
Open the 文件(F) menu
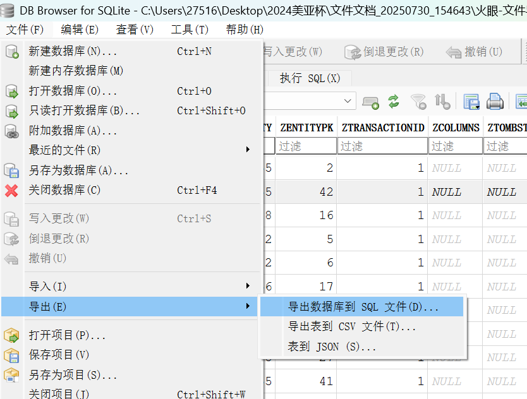point(25,30)
